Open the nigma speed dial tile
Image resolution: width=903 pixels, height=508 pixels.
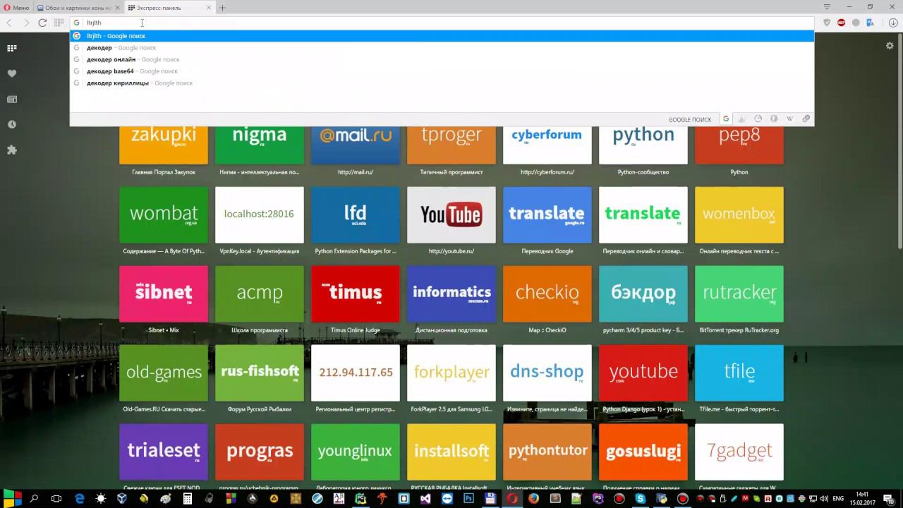[260, 145]
